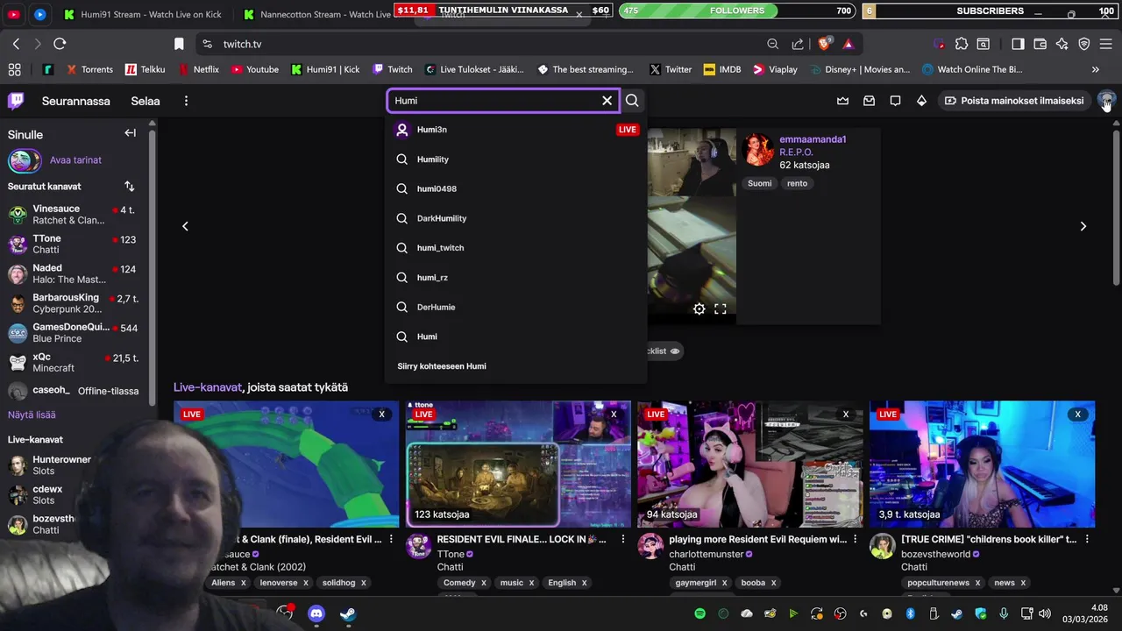
Task: Select DerHumie search suggestion
Action: point(516,307)
